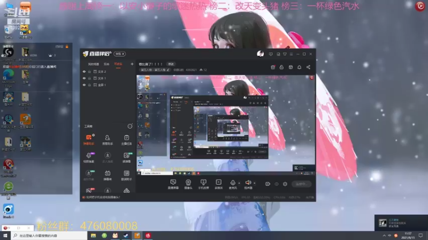Focus the Windows taskbar search box
The width and height of the screenshot is (428, 240).
pyautogui.click(x=49, y=236)
